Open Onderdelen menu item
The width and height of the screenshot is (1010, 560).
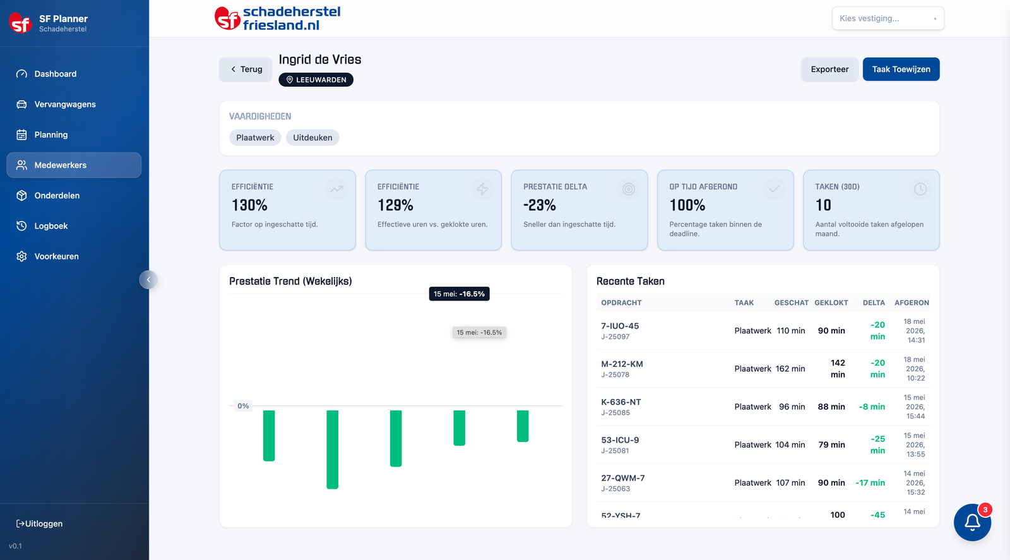(74, 196)
